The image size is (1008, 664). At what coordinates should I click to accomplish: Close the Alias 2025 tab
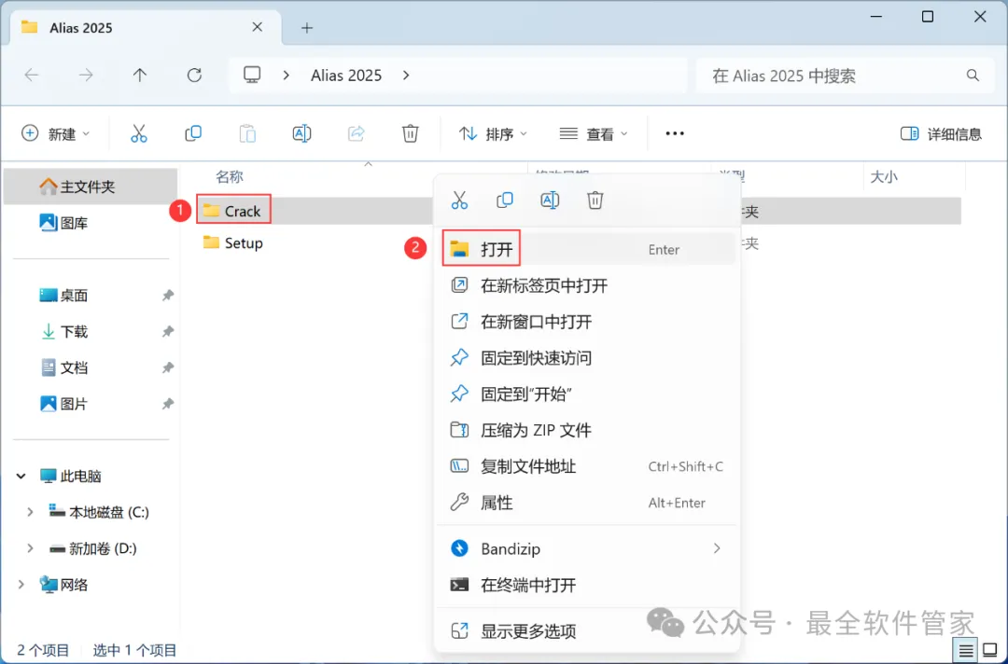(x=258, y=27)
